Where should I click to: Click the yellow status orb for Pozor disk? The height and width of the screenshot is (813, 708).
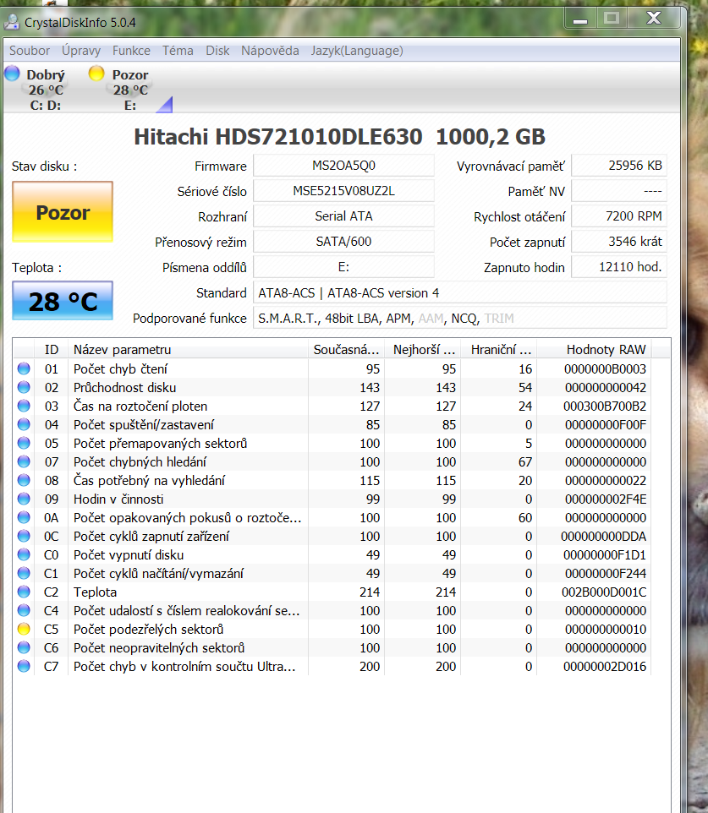click(96, 74)
